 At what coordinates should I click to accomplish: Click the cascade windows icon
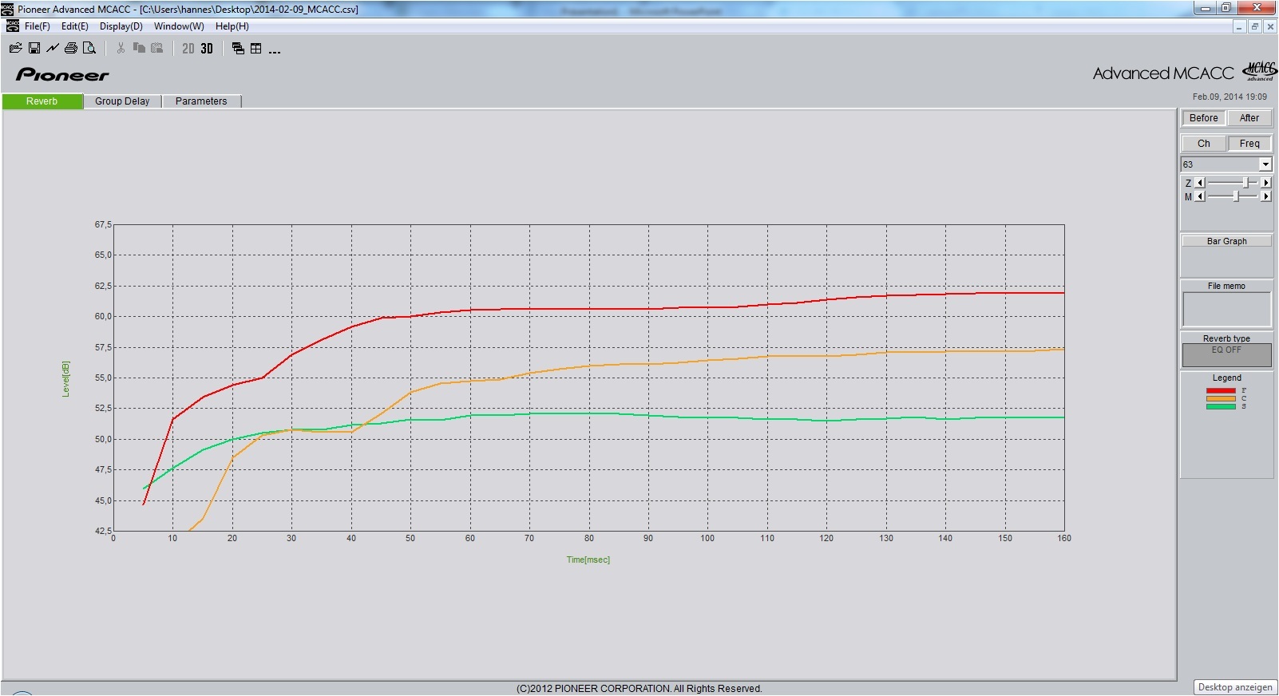[x=238, y=49]
